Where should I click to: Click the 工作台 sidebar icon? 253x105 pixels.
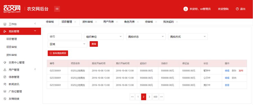coord(5,24)
